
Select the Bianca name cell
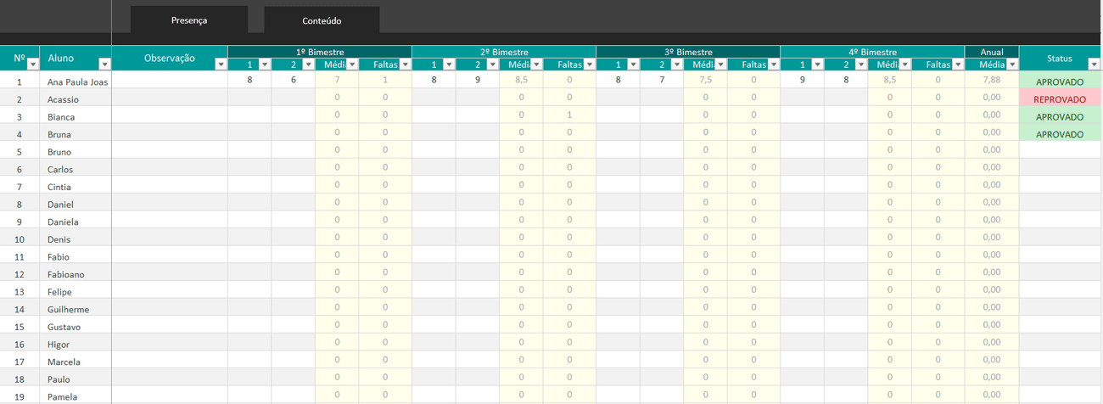[x=76, y=116]
